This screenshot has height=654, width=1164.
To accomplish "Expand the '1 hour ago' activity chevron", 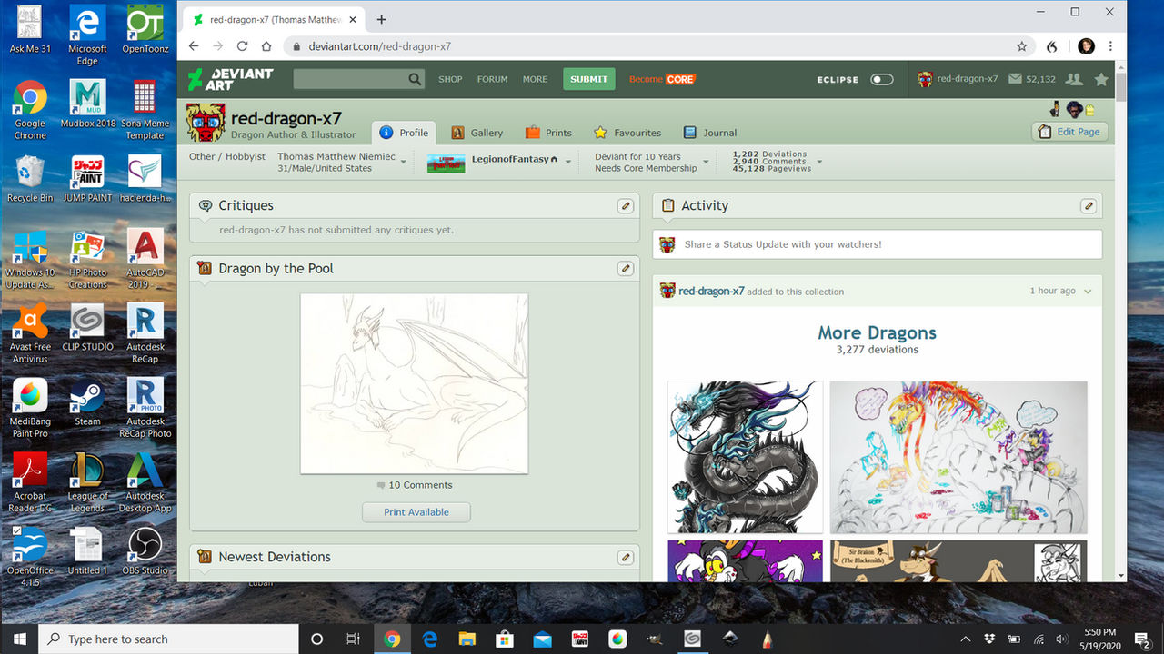I will [x=1087, y=291].
